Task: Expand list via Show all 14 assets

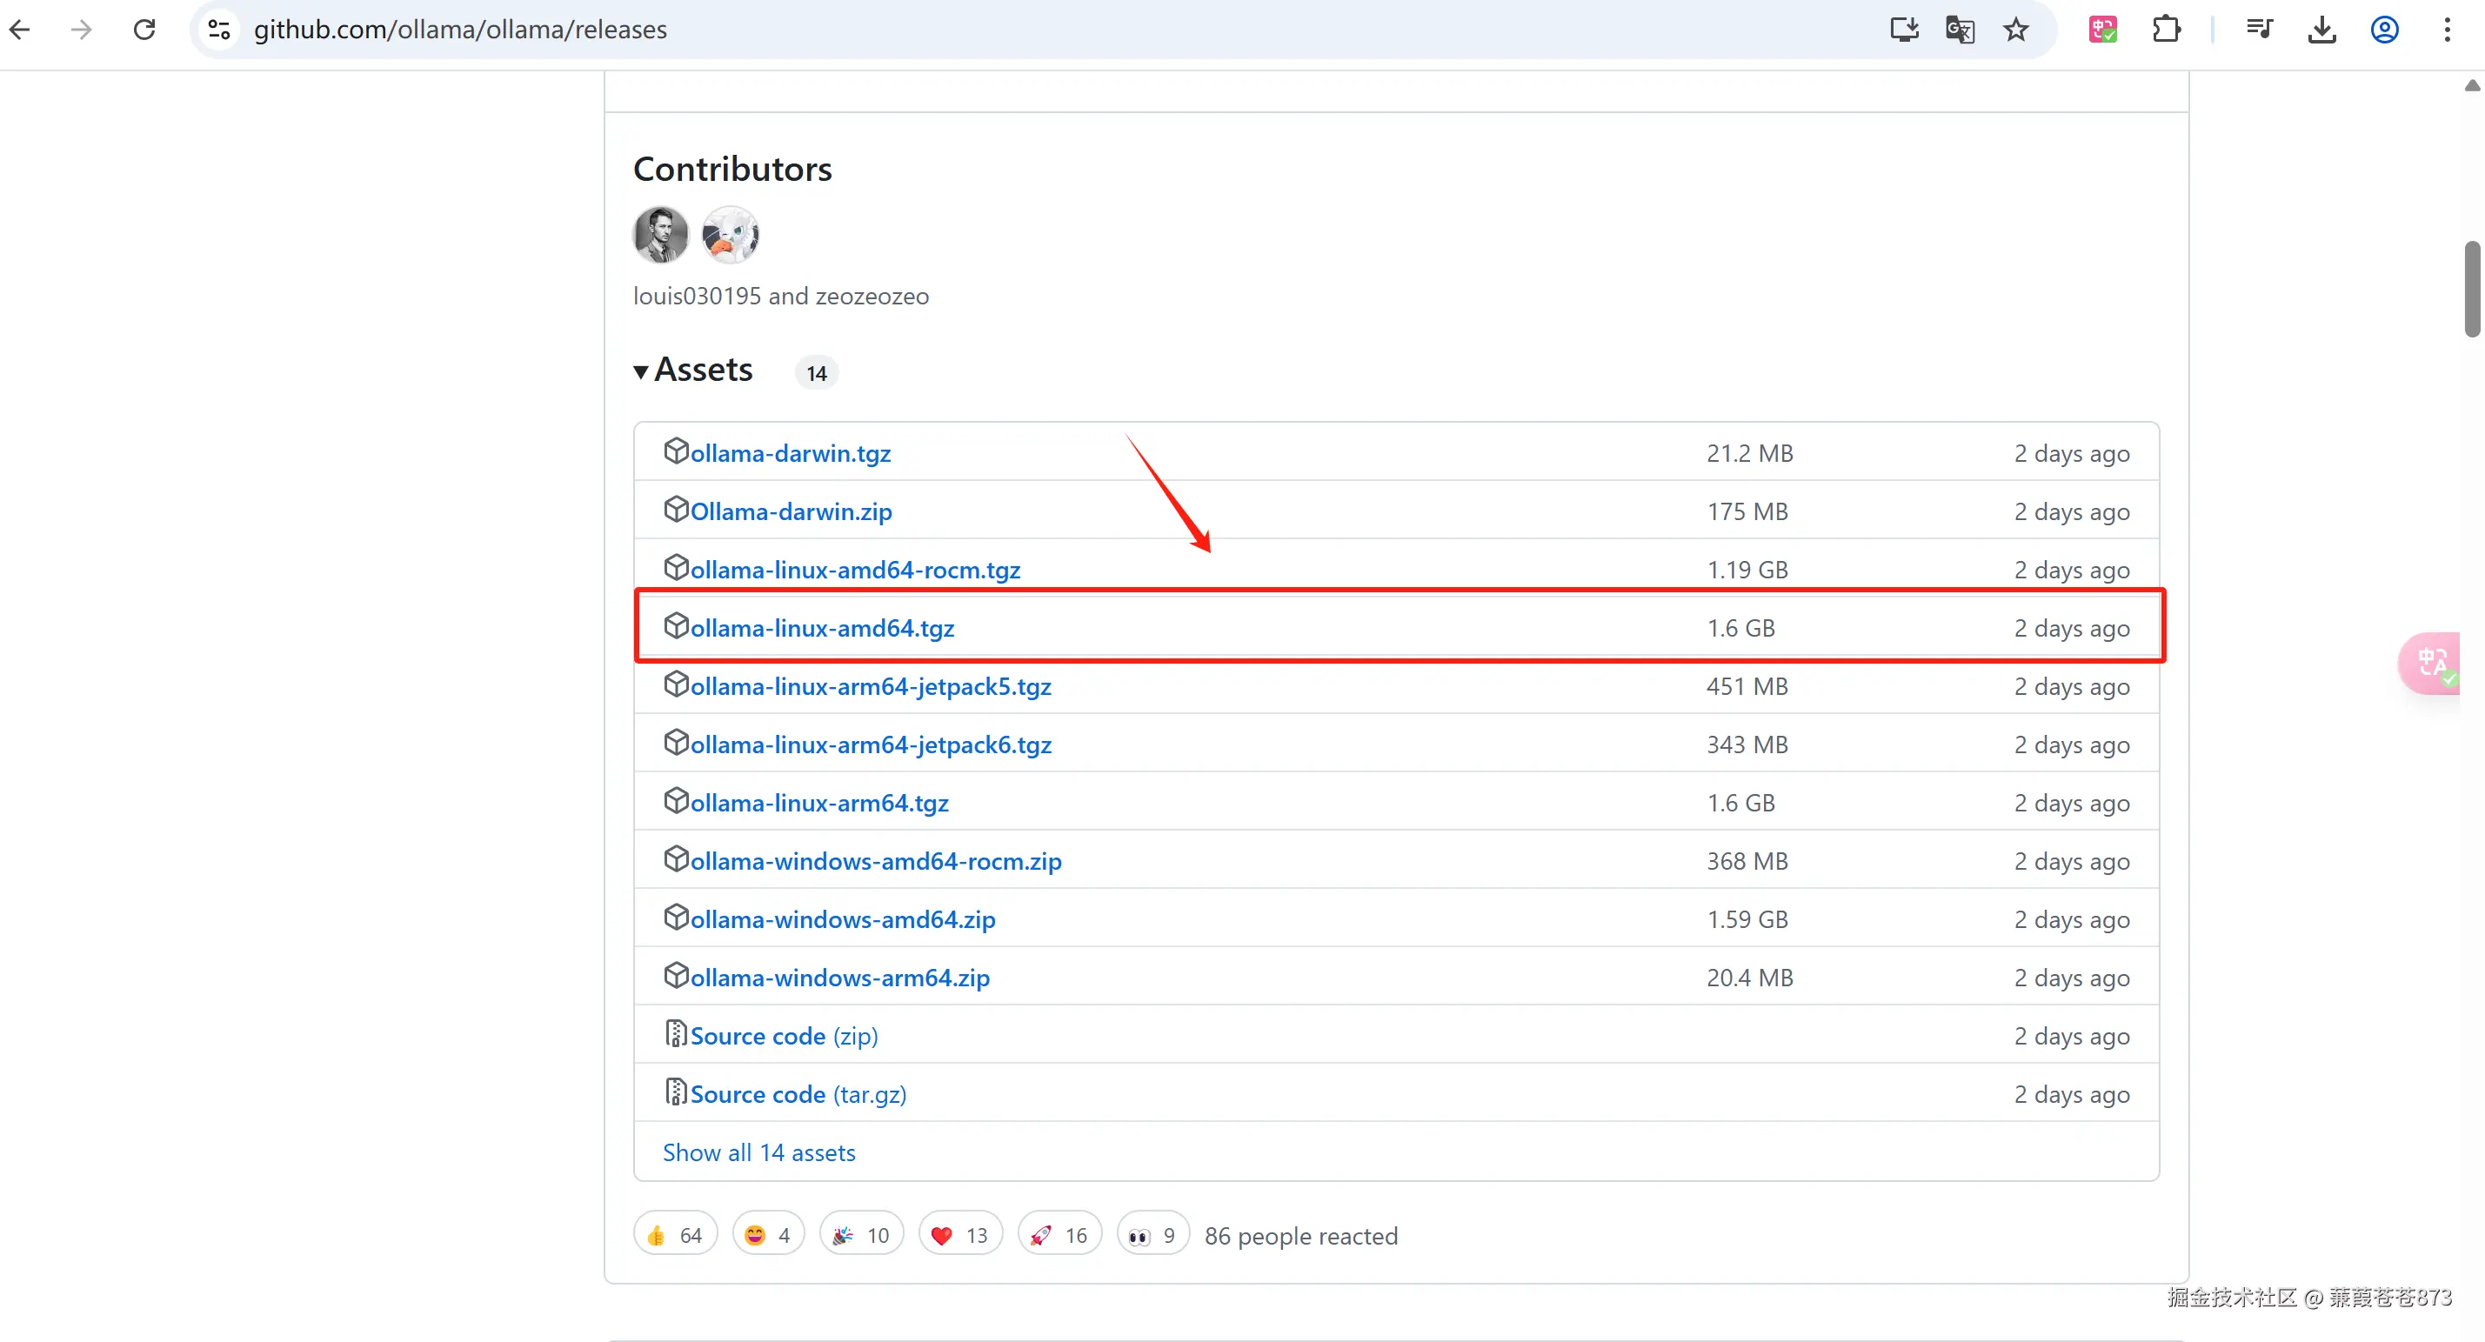Action: coord(758,1152)
